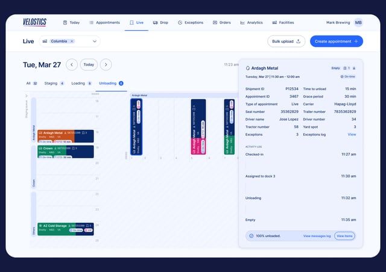Advance to next day arrow
386x272 pixels.
(x=106, y=64)
